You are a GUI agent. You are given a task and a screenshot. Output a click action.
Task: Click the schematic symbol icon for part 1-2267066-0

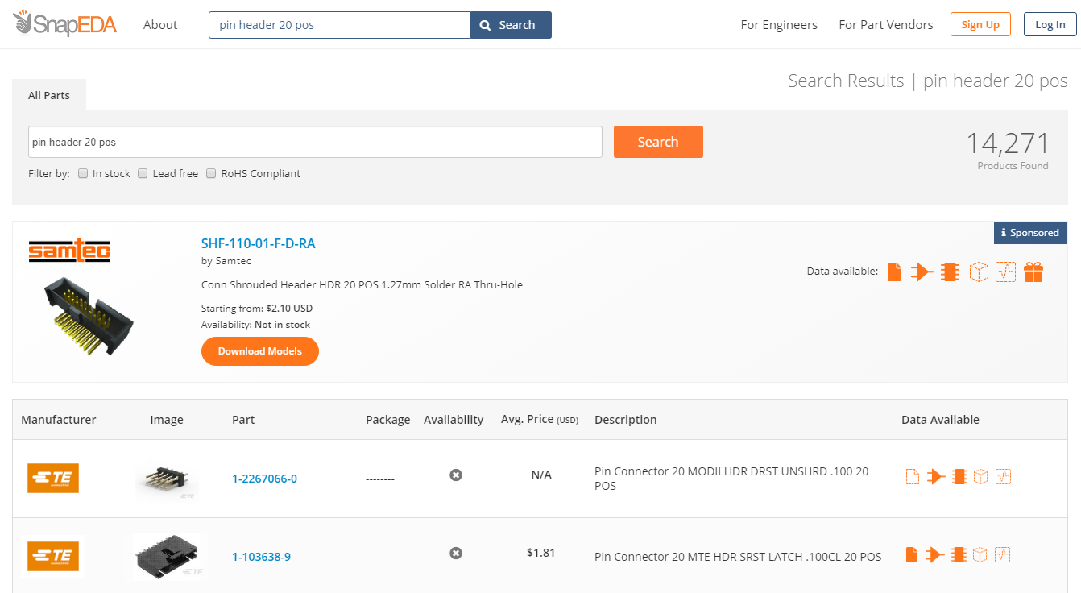click(x=935, y=476)
